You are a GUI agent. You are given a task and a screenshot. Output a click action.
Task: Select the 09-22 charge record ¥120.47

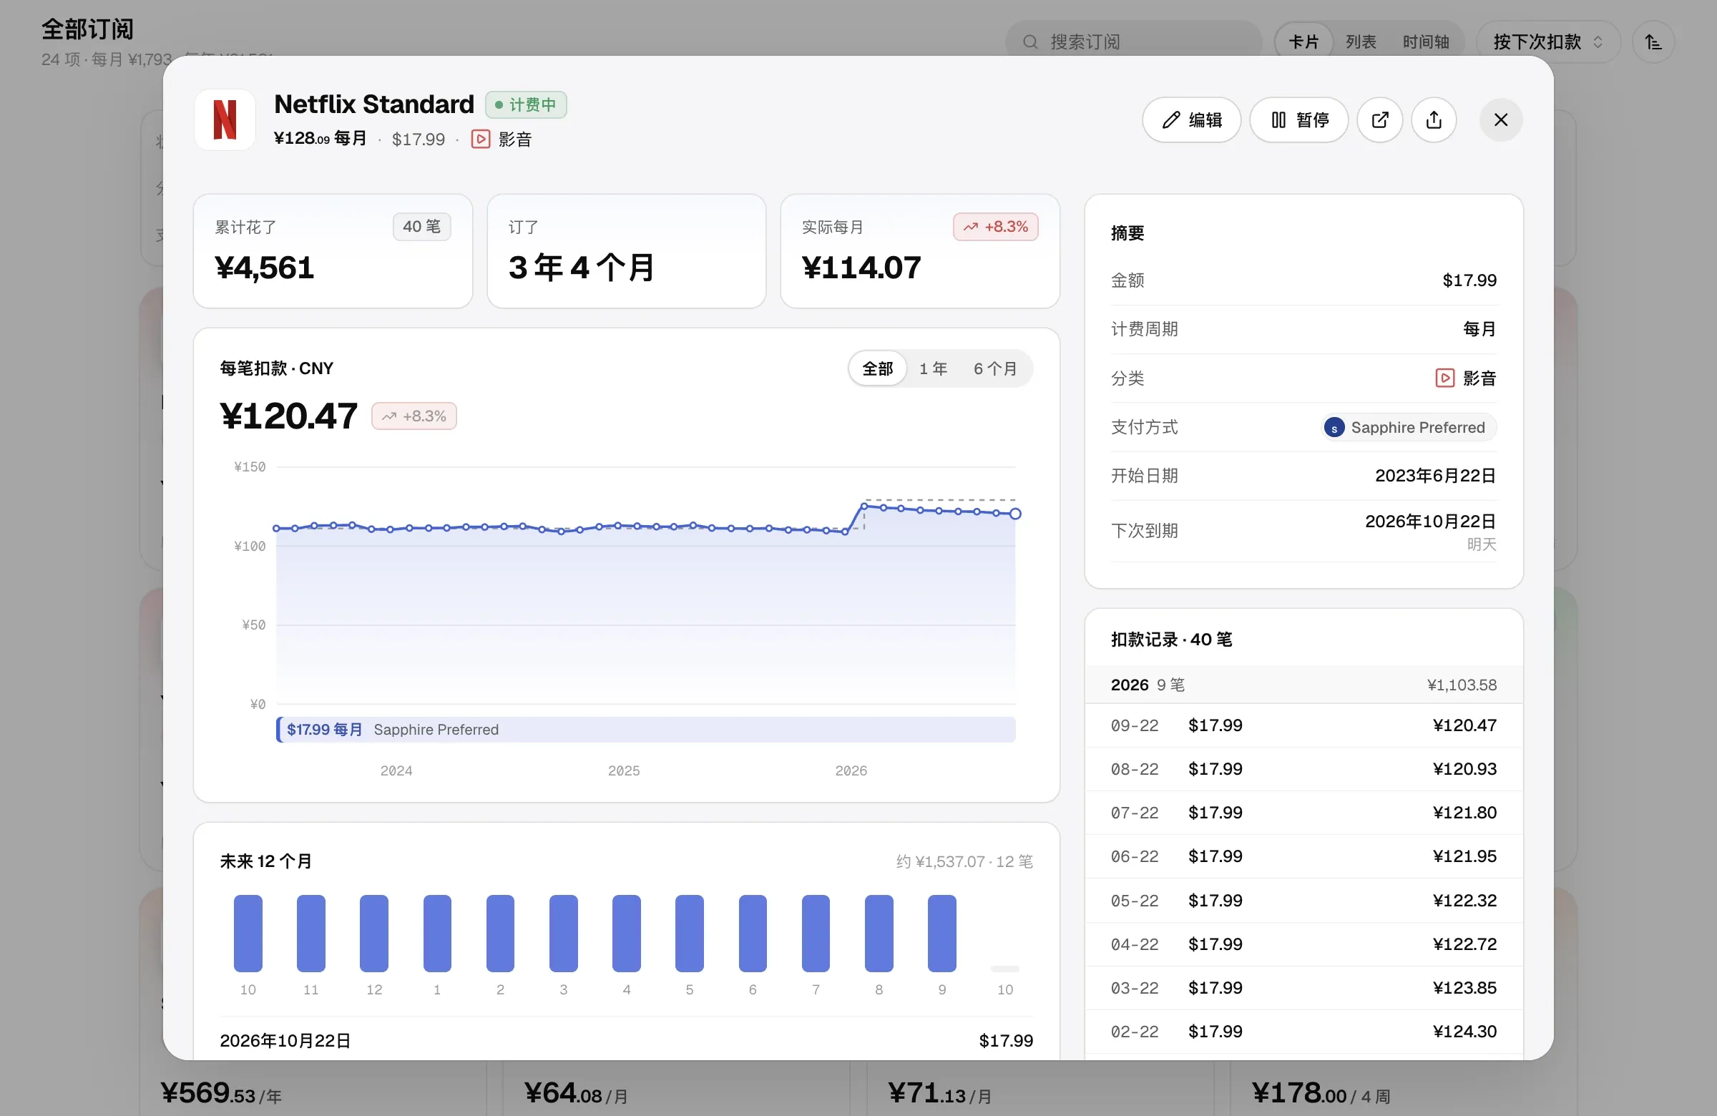(x=1303, y=725)
